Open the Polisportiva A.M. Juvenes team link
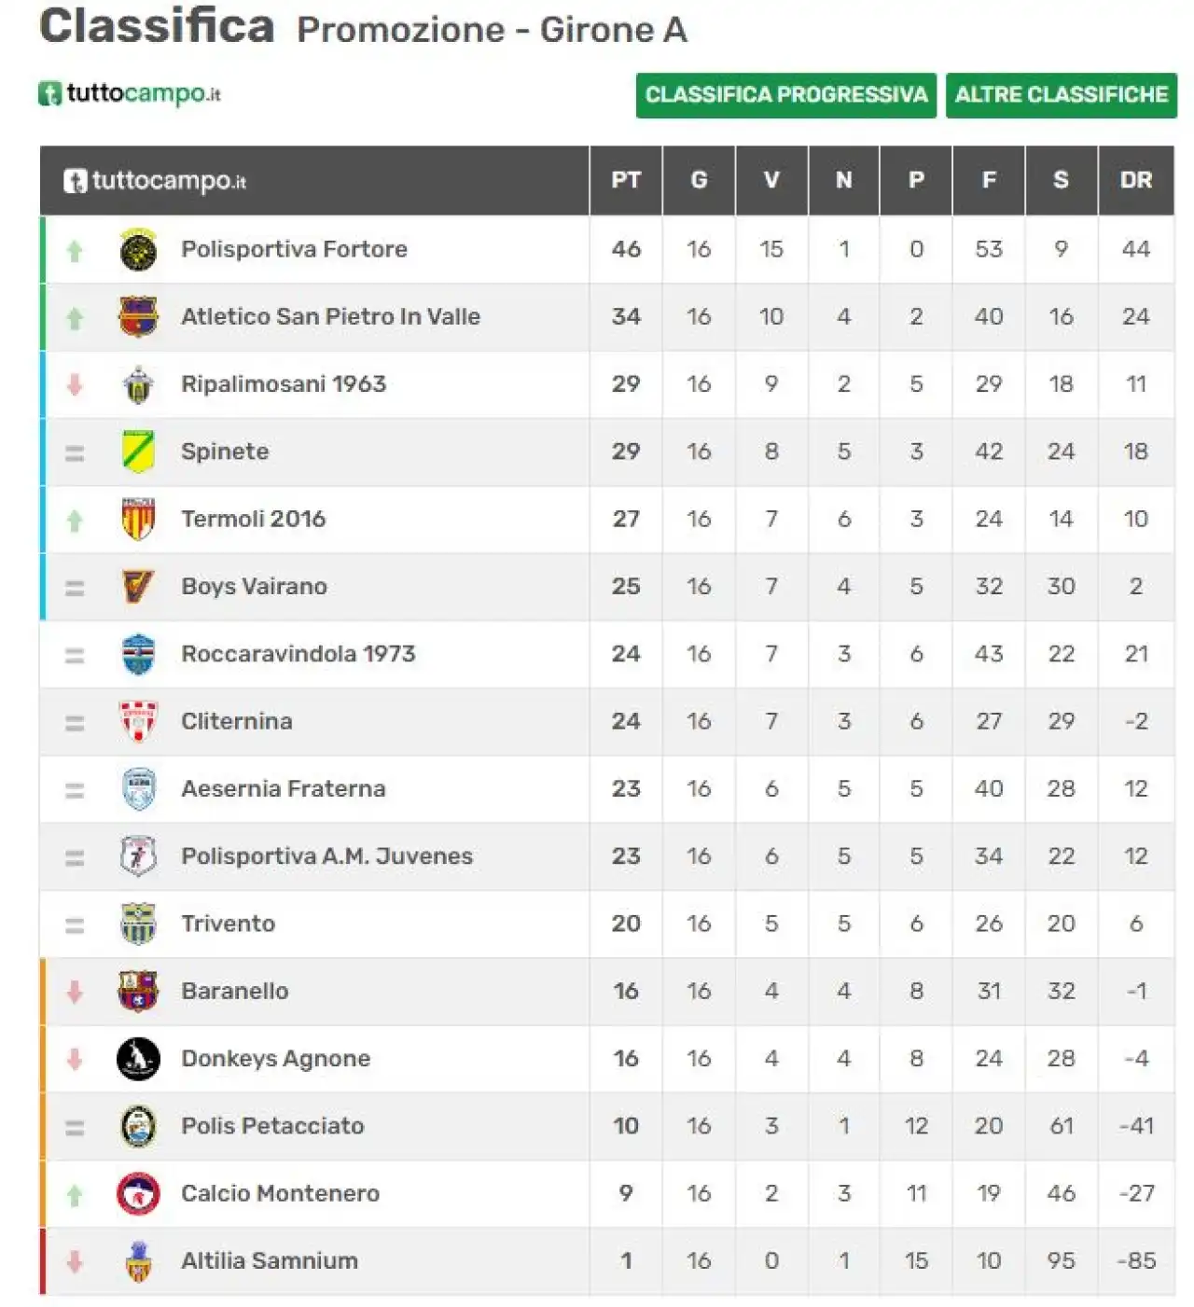The width and height of the screenshot is (1194, 1307). (x=326, y=855)
